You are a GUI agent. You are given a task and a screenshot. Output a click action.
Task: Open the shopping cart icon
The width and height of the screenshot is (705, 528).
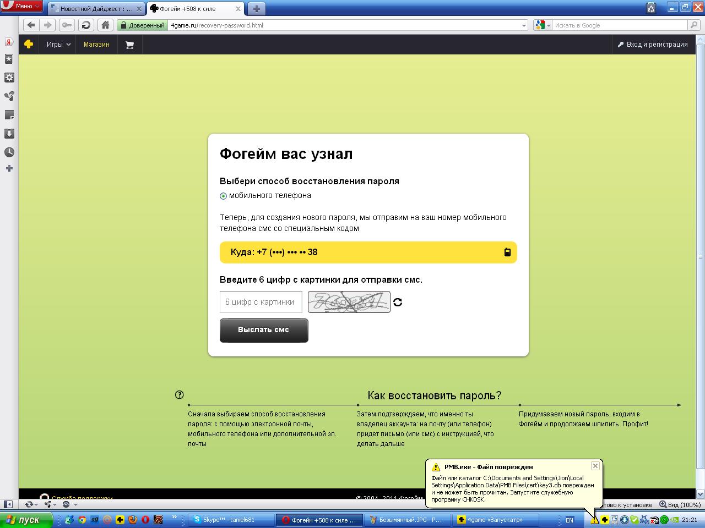click(x=129, y=45)
